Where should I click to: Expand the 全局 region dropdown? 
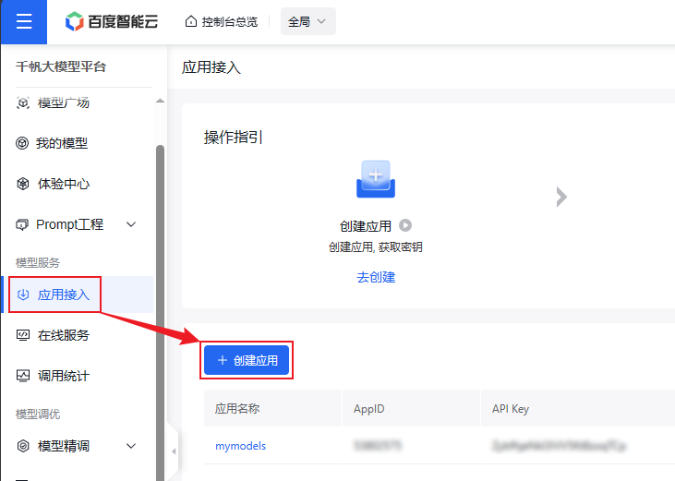pos(307,21)
